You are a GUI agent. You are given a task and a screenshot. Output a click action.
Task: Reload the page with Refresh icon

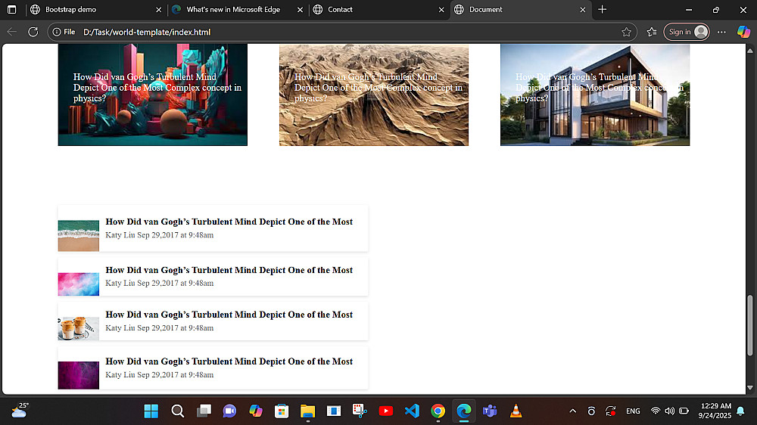click(x=33, y=32)
